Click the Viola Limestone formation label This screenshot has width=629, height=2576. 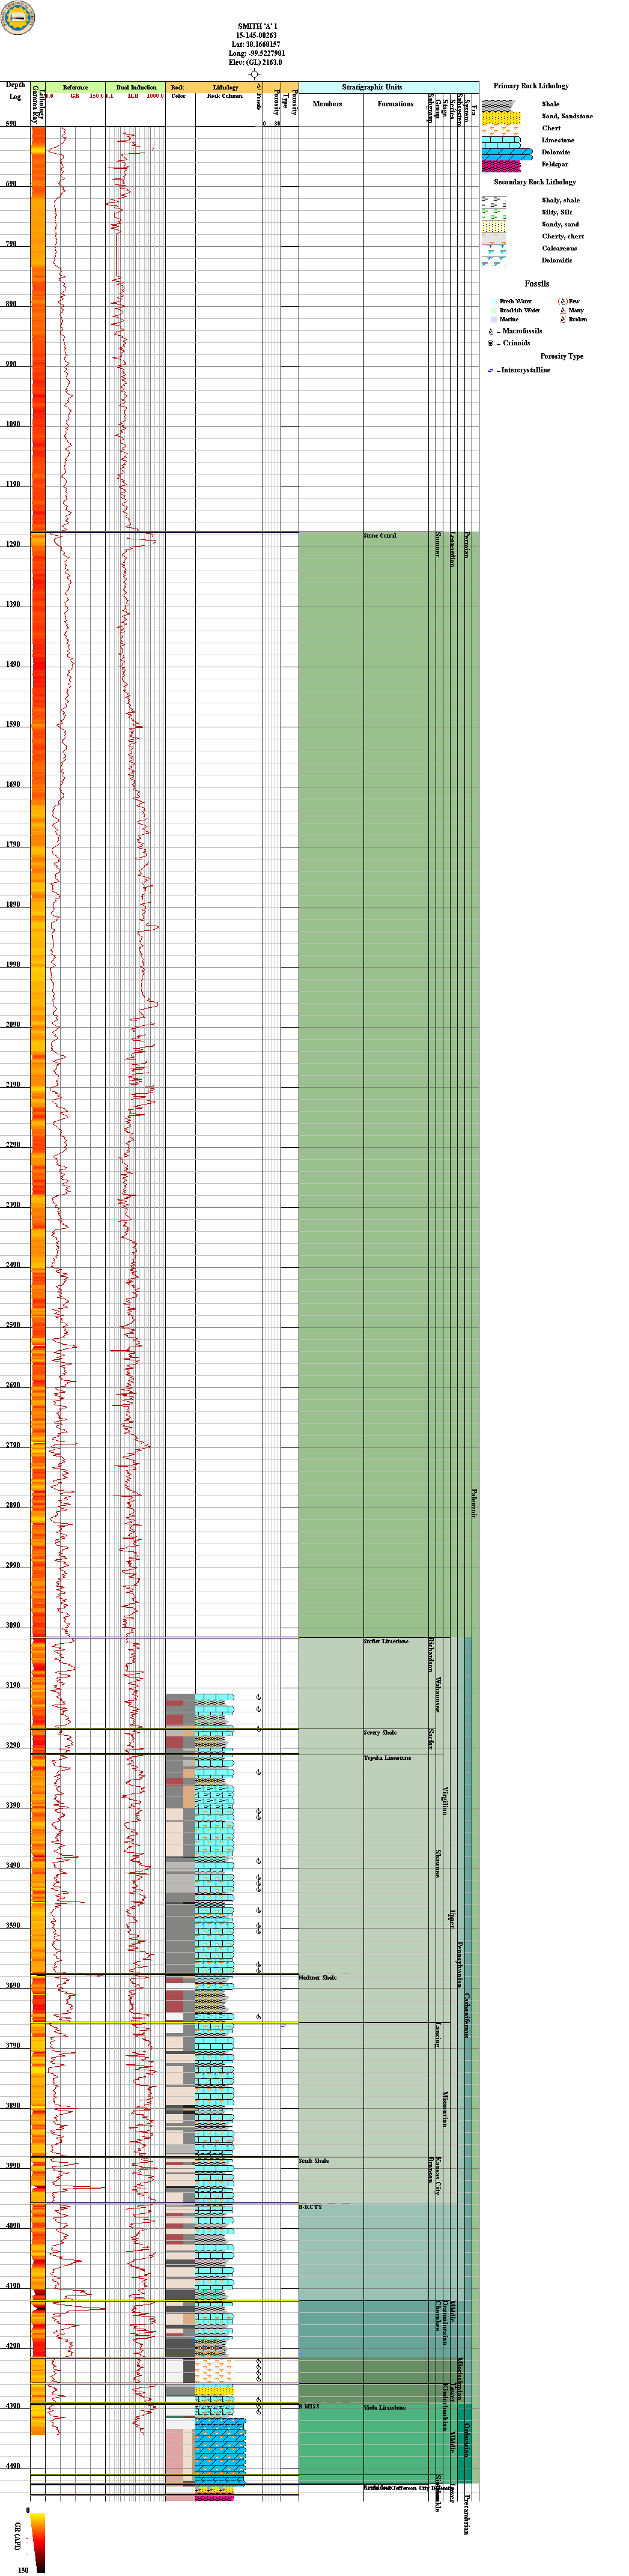(385, 2407)
